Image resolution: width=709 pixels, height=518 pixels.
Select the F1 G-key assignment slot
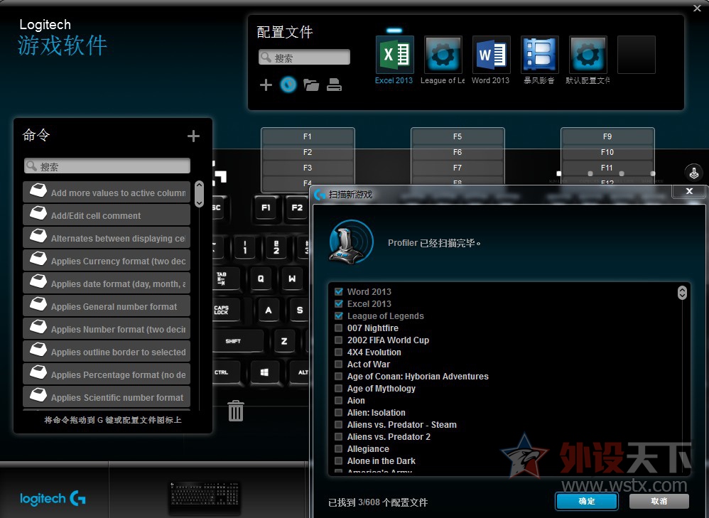[308, 136]
